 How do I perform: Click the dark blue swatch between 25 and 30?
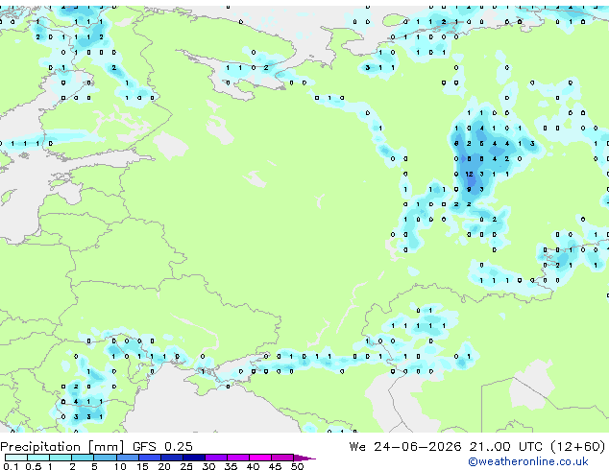(194, 458)
